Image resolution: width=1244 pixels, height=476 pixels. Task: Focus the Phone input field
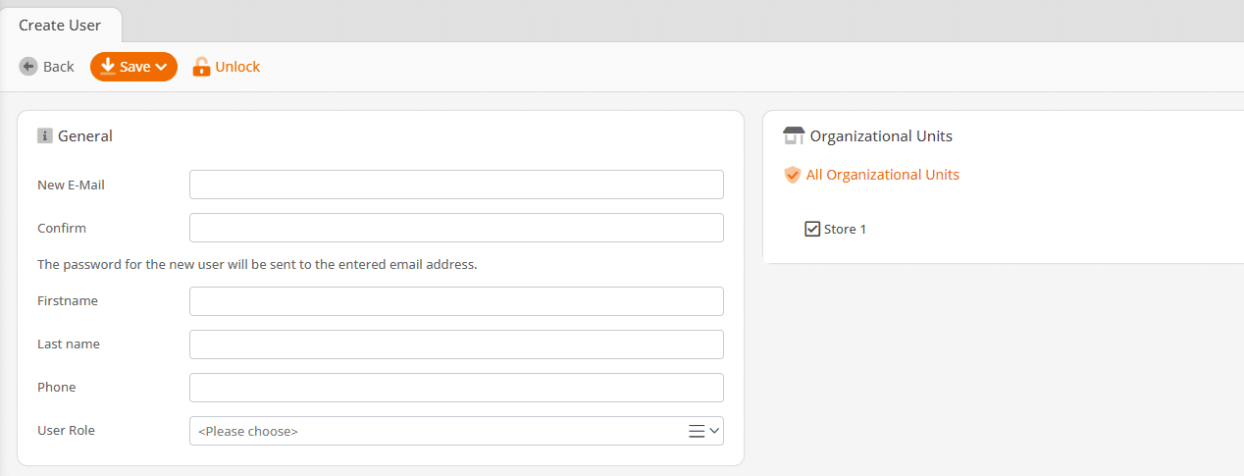456,388
